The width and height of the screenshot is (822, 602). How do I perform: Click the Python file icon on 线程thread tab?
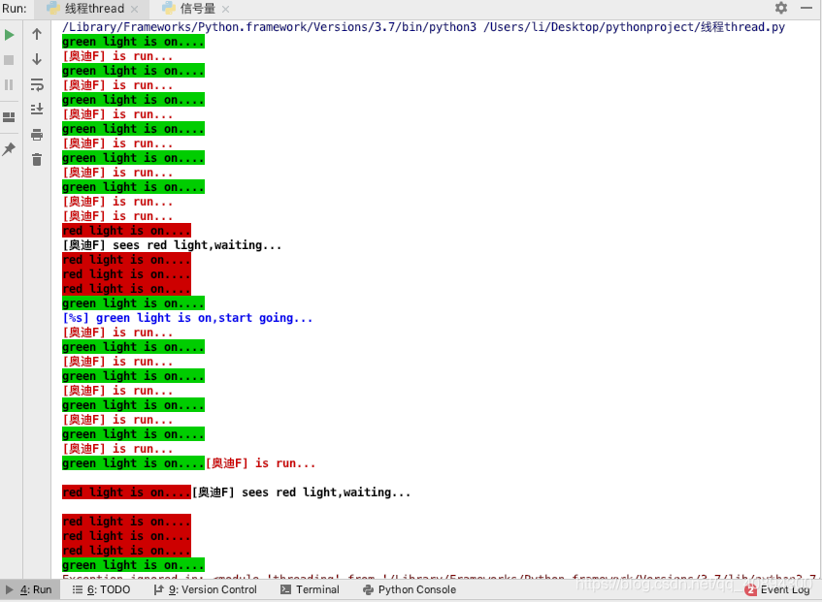[x=53, y=8]
